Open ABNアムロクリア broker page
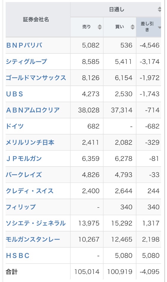 click(x=33, y=110)
